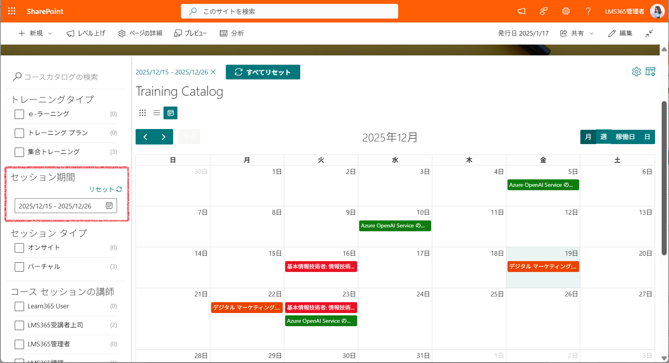Open the people share icon in header
669x363 pixels.
pyautogui.click(x=543, y=11)
